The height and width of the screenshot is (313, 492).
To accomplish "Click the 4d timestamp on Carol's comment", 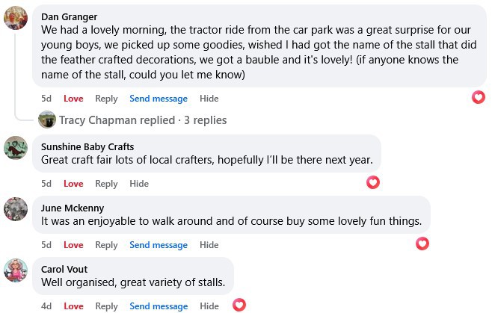I will 46,306.
